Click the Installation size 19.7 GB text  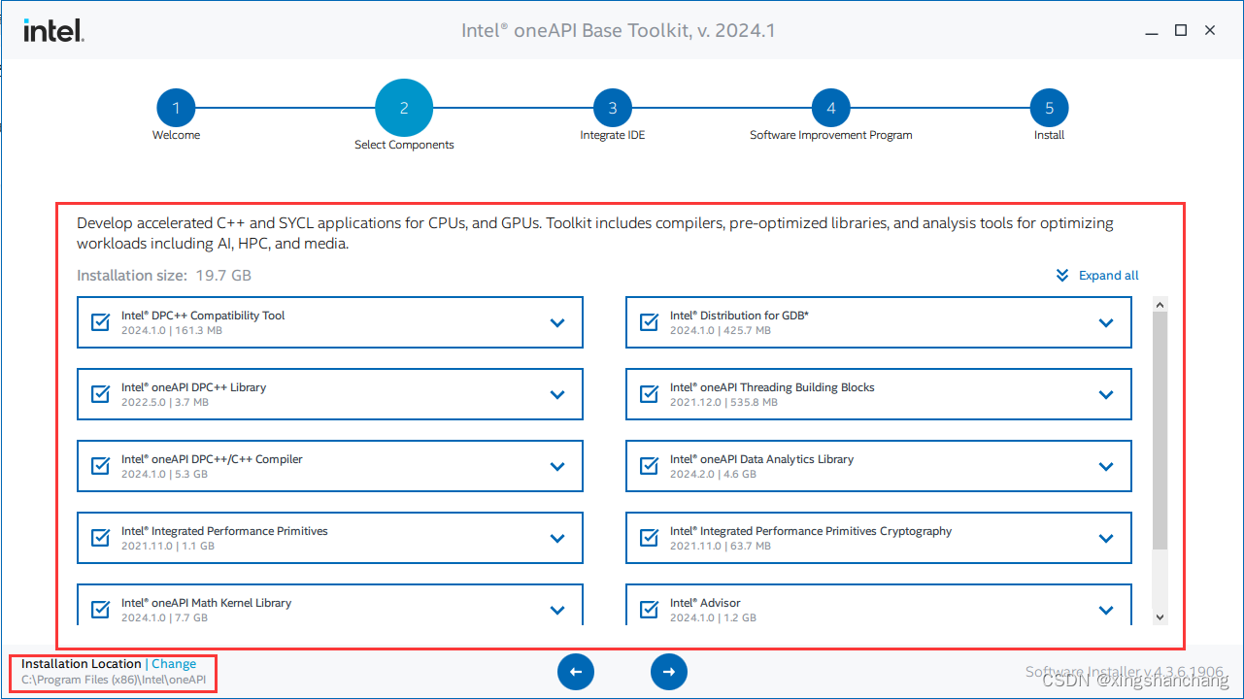coord(164,276)
